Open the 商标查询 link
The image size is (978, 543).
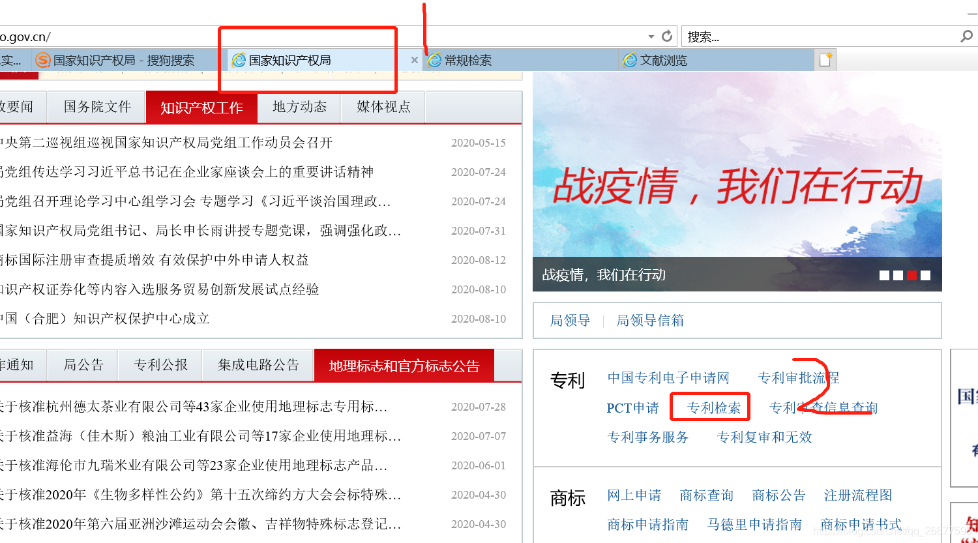pos(707,495)
